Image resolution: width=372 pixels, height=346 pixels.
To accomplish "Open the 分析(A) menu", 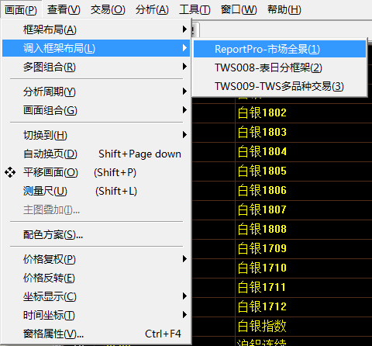I will tap(152, 10).
